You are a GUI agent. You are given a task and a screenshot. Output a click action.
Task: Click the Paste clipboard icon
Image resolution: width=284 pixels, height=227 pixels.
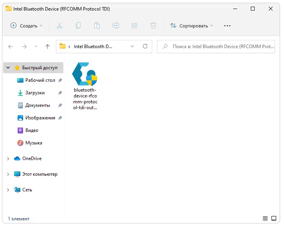point(97,25)
